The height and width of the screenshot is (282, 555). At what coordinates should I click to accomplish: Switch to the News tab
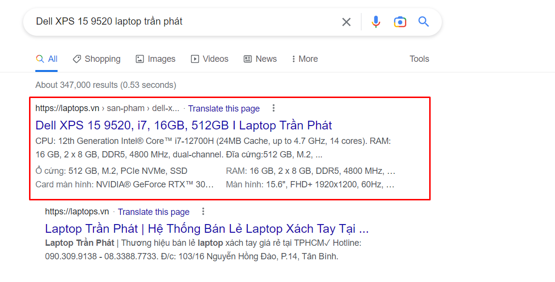tap(260, 58)
